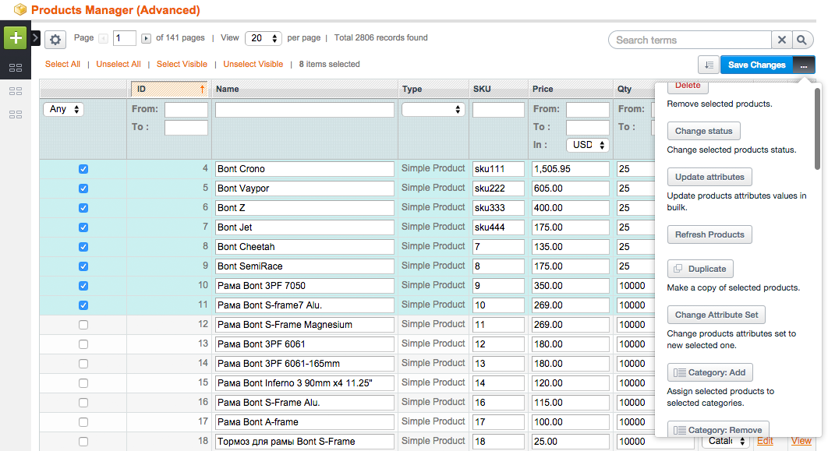Click the Name filter input field
Image resolution: width=828 pixels, height=451 pixels.
(305, 110)
